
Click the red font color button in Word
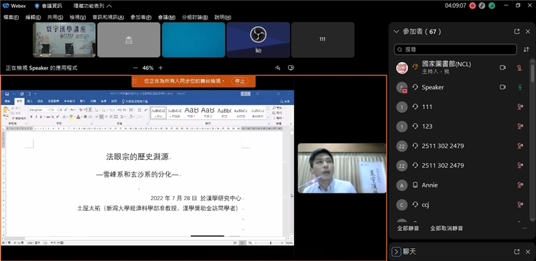[78, 117]
